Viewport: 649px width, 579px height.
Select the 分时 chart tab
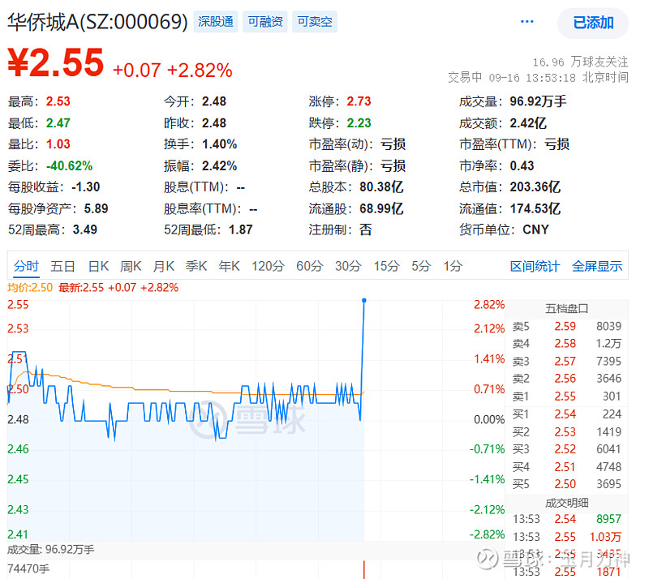26,266
